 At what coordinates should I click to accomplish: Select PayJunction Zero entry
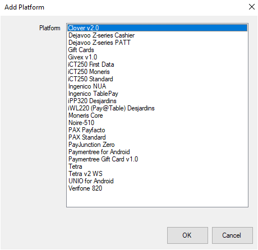[157, 145]
